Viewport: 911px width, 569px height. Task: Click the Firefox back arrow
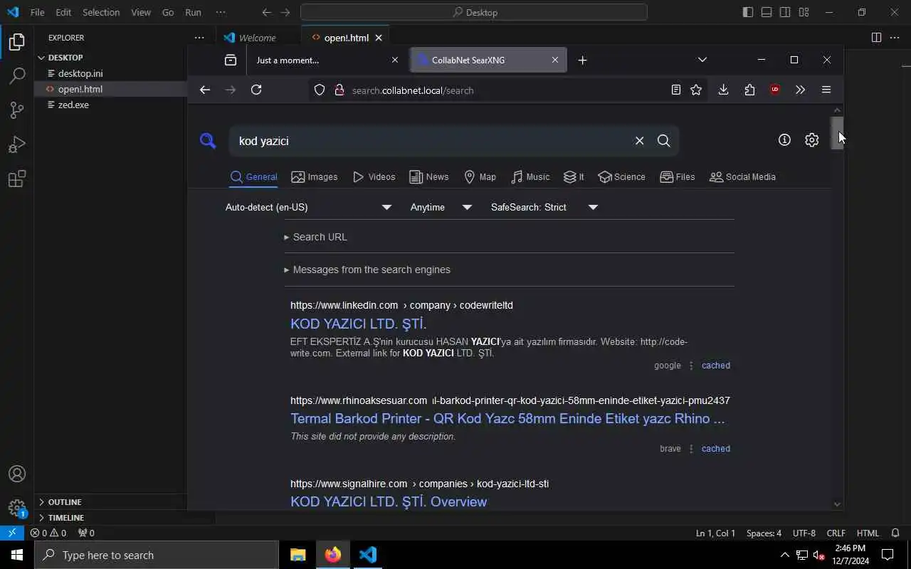[x=205, y=90]
